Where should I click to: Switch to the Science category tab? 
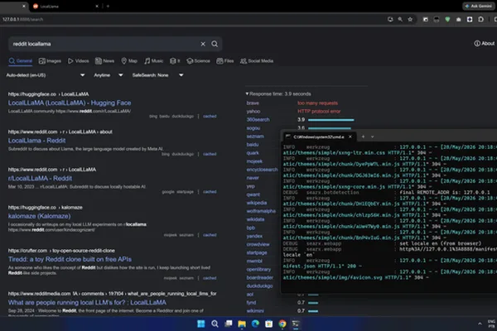(x=199, y=60)
